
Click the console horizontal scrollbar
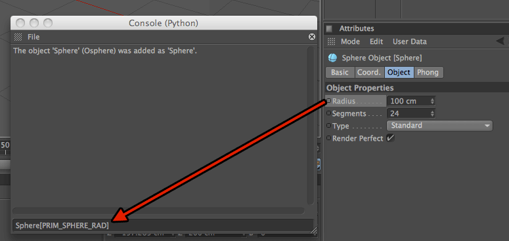click(x=158, y=211)
